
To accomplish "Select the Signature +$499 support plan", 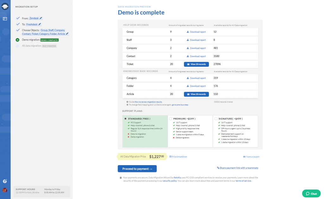I will point(216,118).
